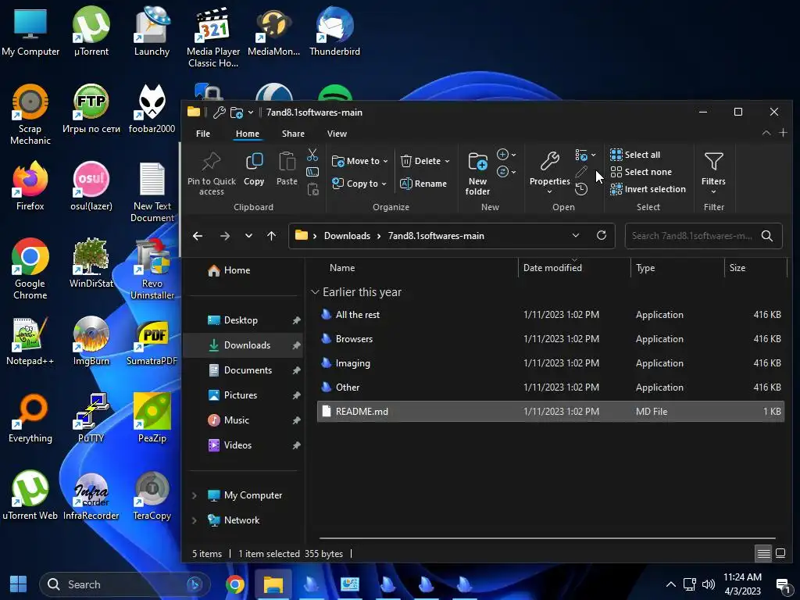Image resolution: width=800 pixels, height=600 pixels.
Task: Click the Paste button in the ribbon
Action: 287,170
